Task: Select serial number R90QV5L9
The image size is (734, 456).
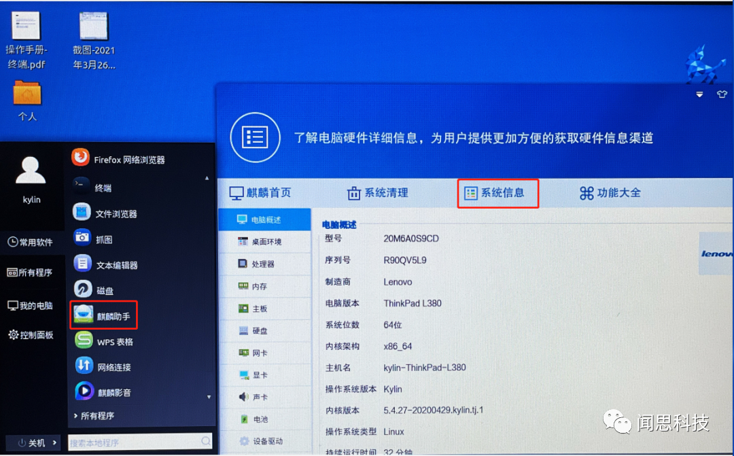Action: click(405, 260)
